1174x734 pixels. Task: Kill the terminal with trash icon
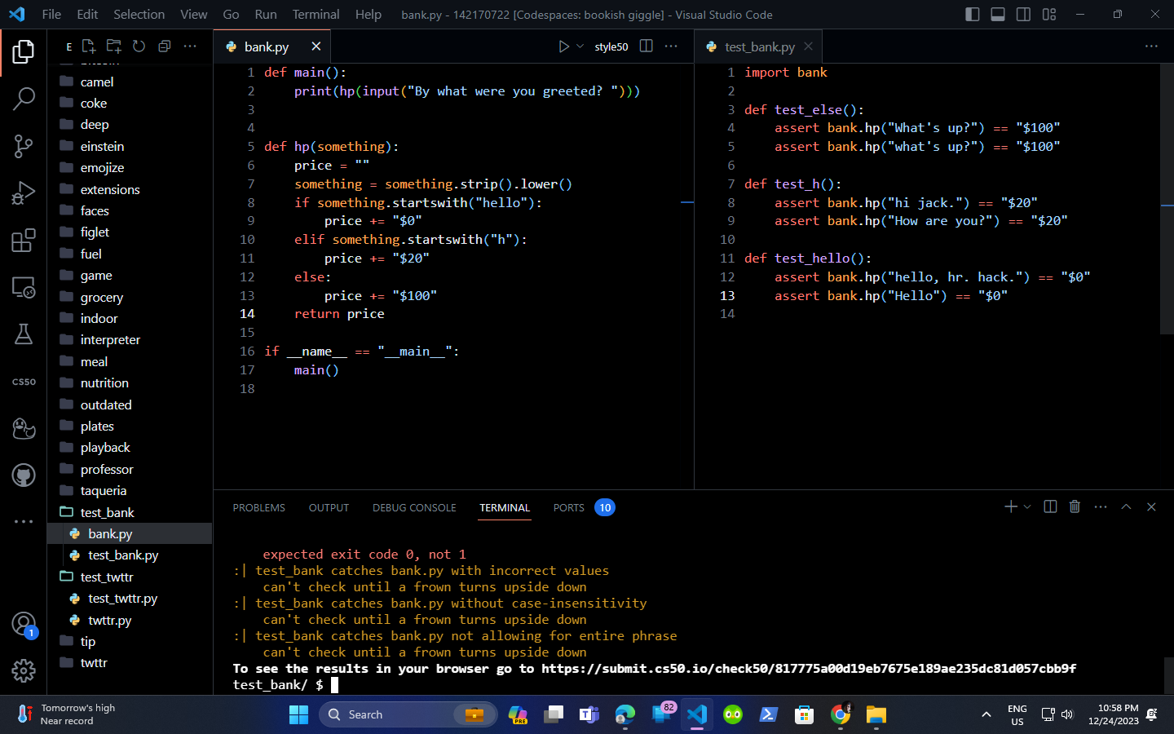(1075, 506)
